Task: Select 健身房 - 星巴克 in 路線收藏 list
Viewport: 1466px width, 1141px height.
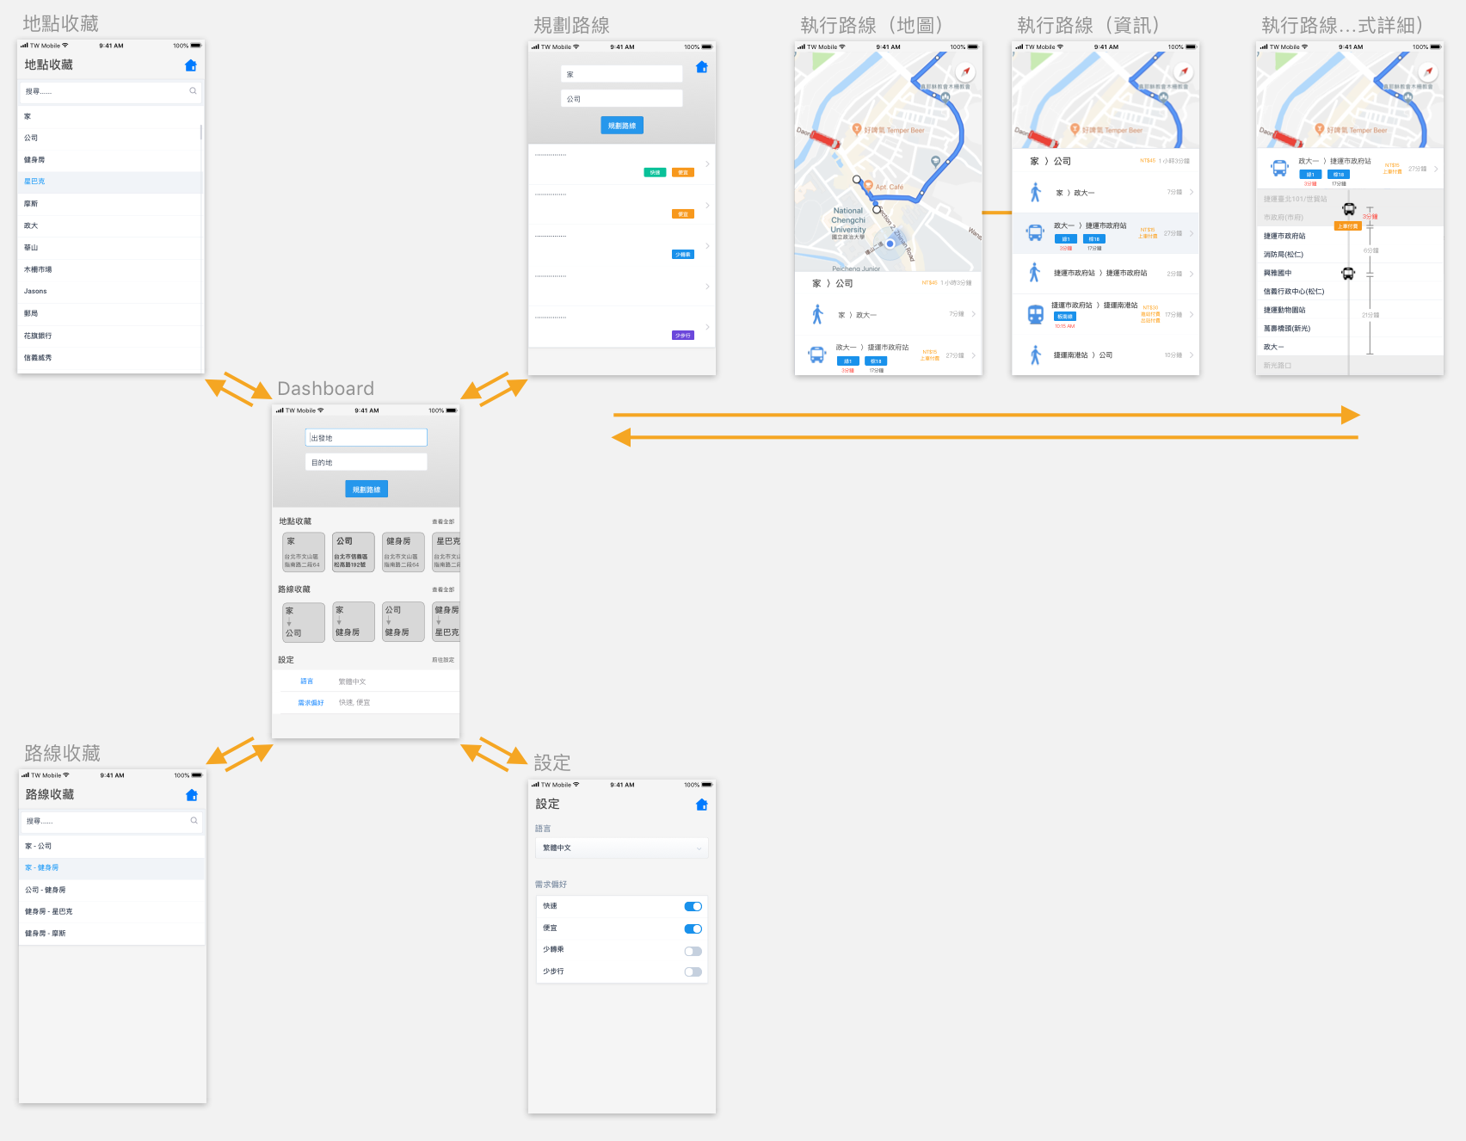Action: tap(112, 912)
